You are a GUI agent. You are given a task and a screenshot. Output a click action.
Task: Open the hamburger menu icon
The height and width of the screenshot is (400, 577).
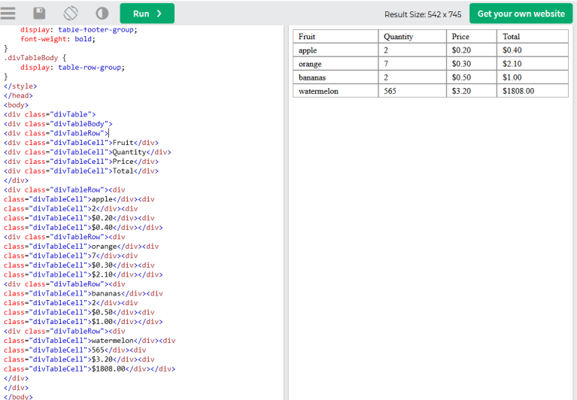[8, 14]
